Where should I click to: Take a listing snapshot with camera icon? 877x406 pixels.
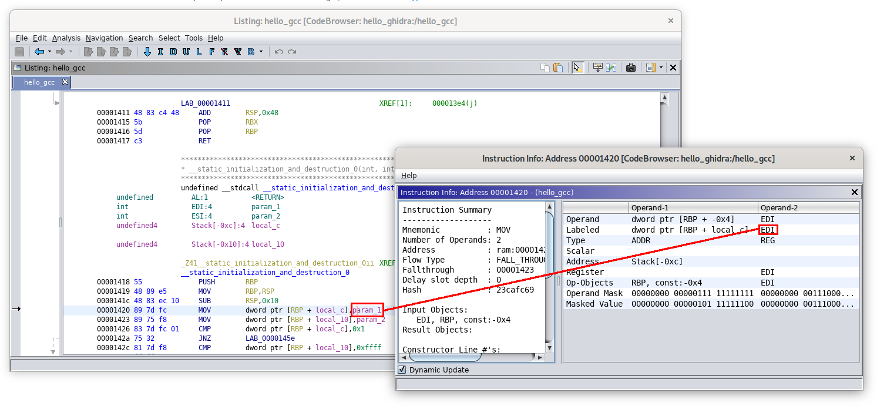coord(631,68)
